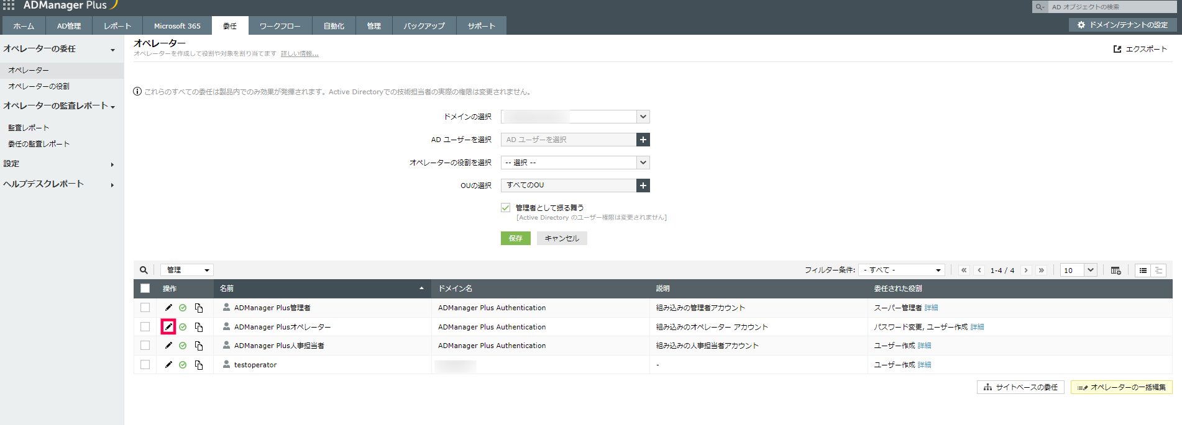Sort table by the 名前 column header
The height and width of the screenshot is (425, 1182).
coord(323,289)
